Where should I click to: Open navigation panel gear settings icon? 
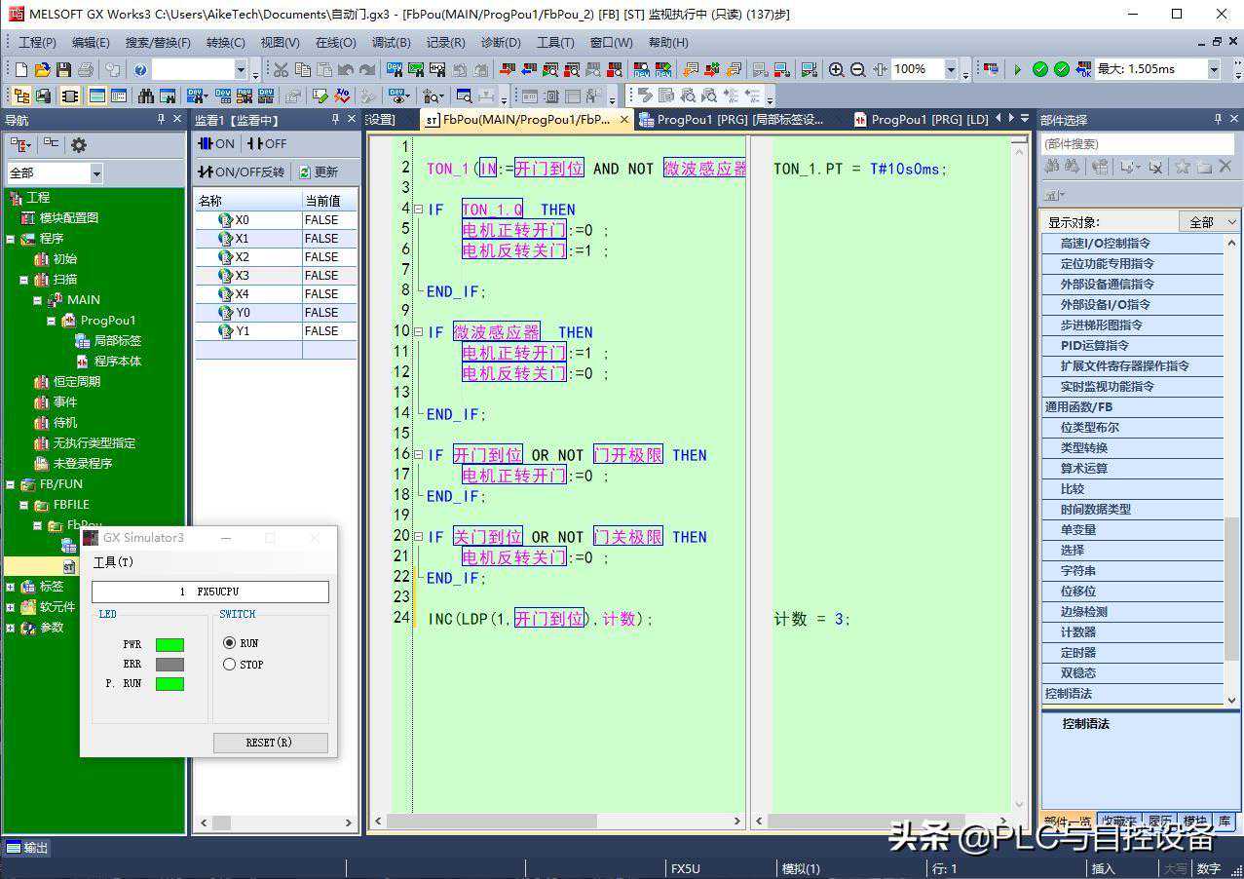point(79,144)
